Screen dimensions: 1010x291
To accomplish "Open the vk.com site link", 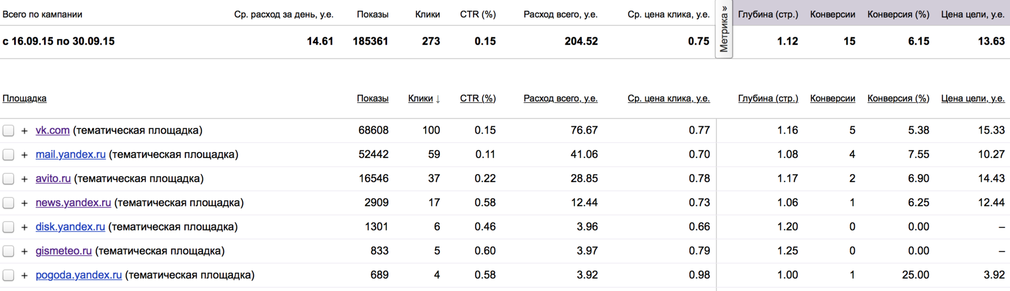I will 53,131.
